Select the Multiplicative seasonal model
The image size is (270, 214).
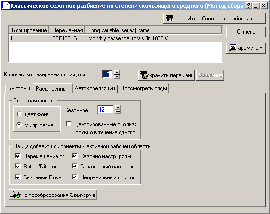point(19,125)
